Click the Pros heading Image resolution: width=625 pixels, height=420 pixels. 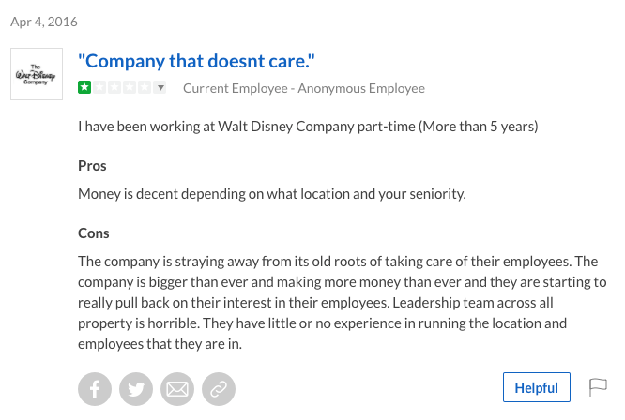pos(92,166)
